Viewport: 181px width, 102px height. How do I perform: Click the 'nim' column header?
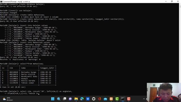coord(11,68)
